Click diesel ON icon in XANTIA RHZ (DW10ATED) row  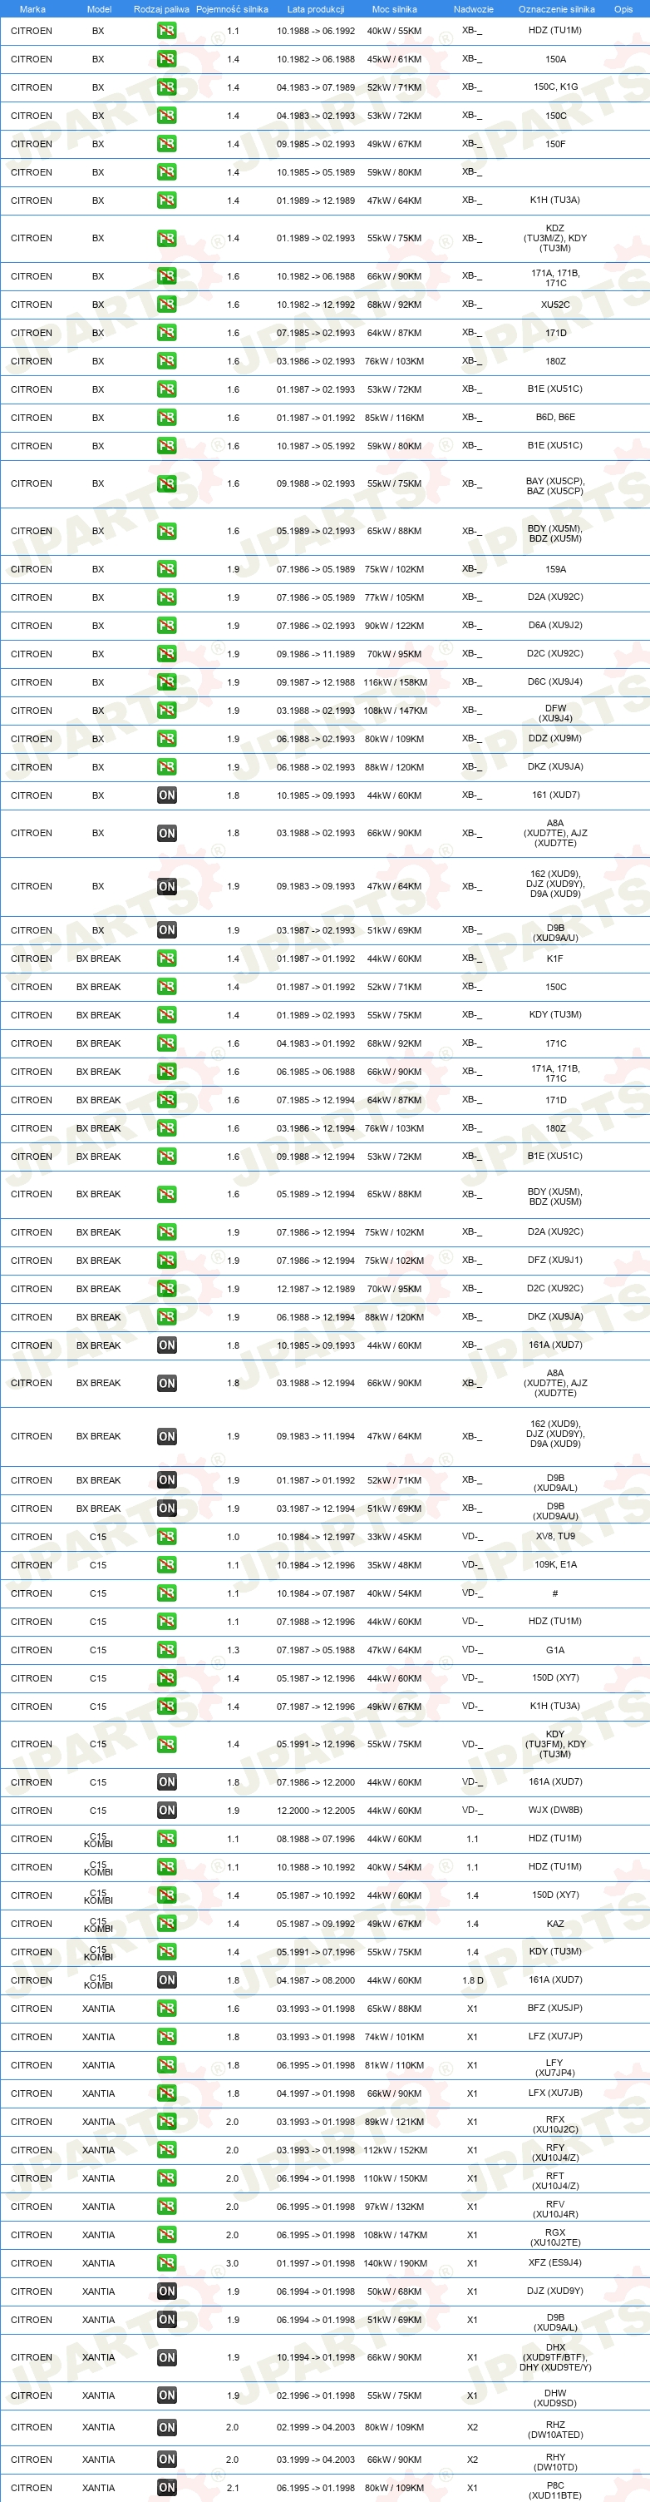pyautogui.click(x=167, y=2427)
